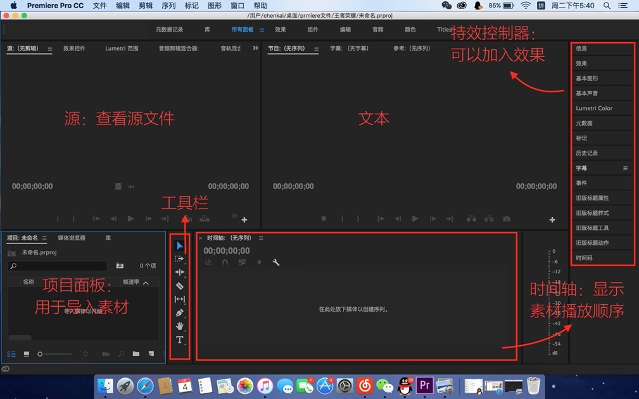
Task: Select the Type tool
Action: [180, 340]
